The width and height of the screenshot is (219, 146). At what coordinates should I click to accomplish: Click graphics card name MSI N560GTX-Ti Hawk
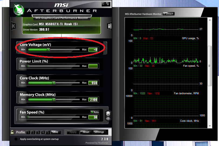click(x=58, y=24)
